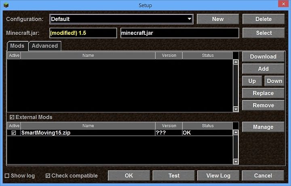The image size is (291, 186).
Task: Click the Select minecraft.jar button
Action: (264, 33)
